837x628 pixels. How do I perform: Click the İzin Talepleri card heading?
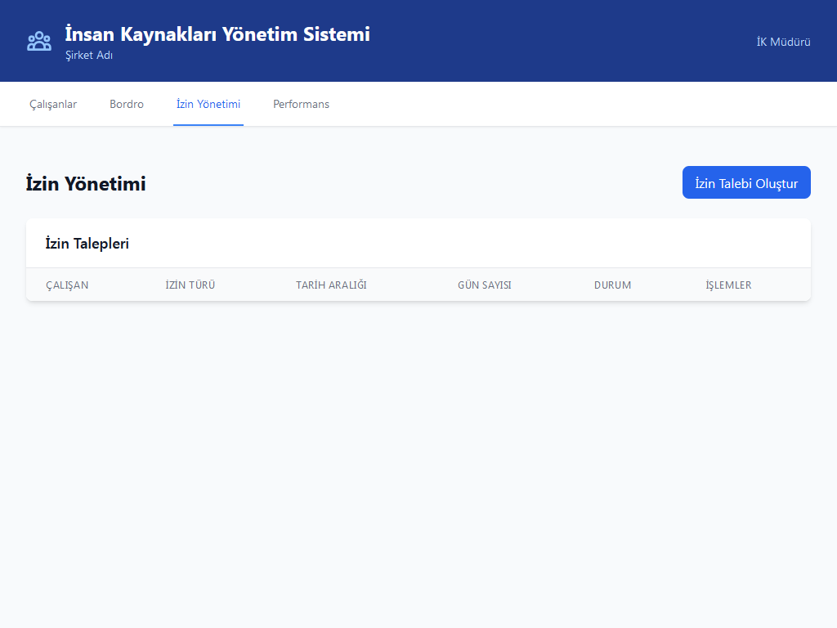[x=87, y=244]
